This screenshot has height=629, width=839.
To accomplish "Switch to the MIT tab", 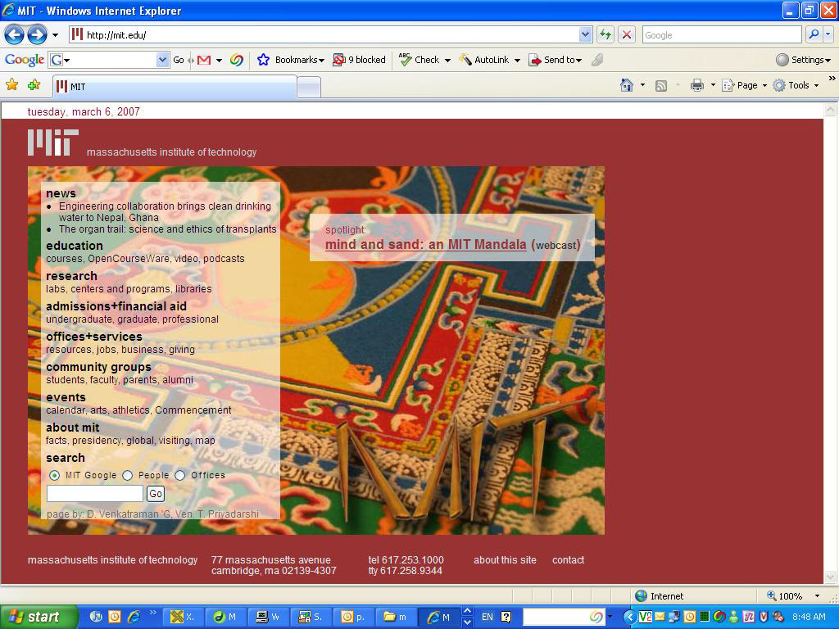I will click(x=175, y=86).
